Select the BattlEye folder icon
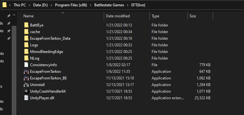Image resolution: width=244 pixels, height=115 pixels. [26, 25]
